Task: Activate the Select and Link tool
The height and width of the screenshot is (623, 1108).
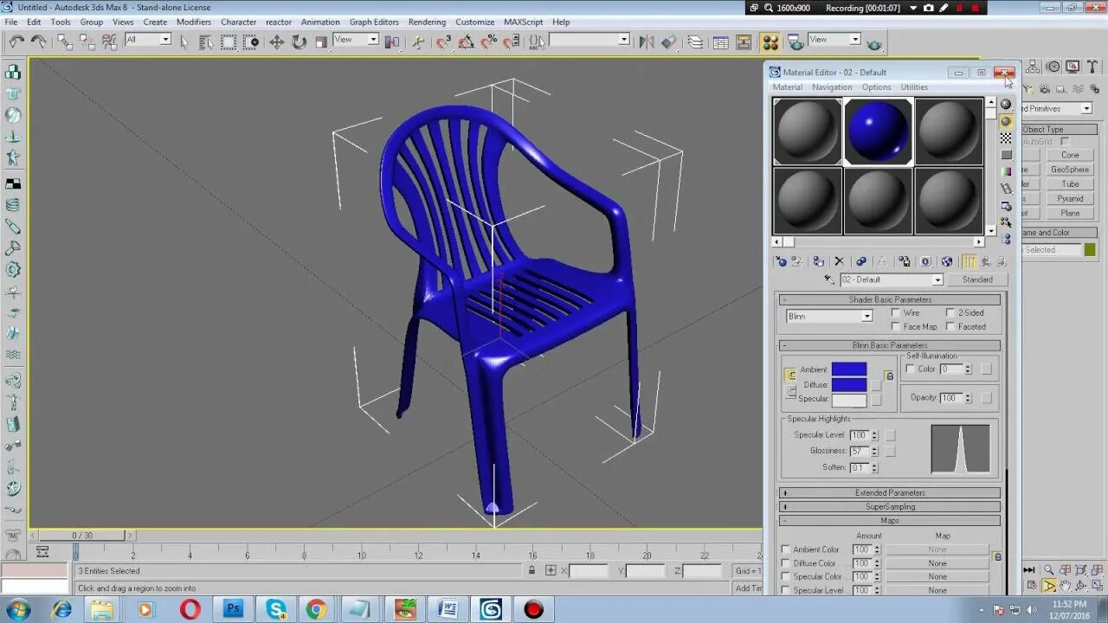Action: tap(65, 41)
